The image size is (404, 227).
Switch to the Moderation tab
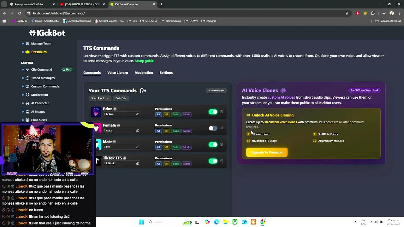pos(144,73)
